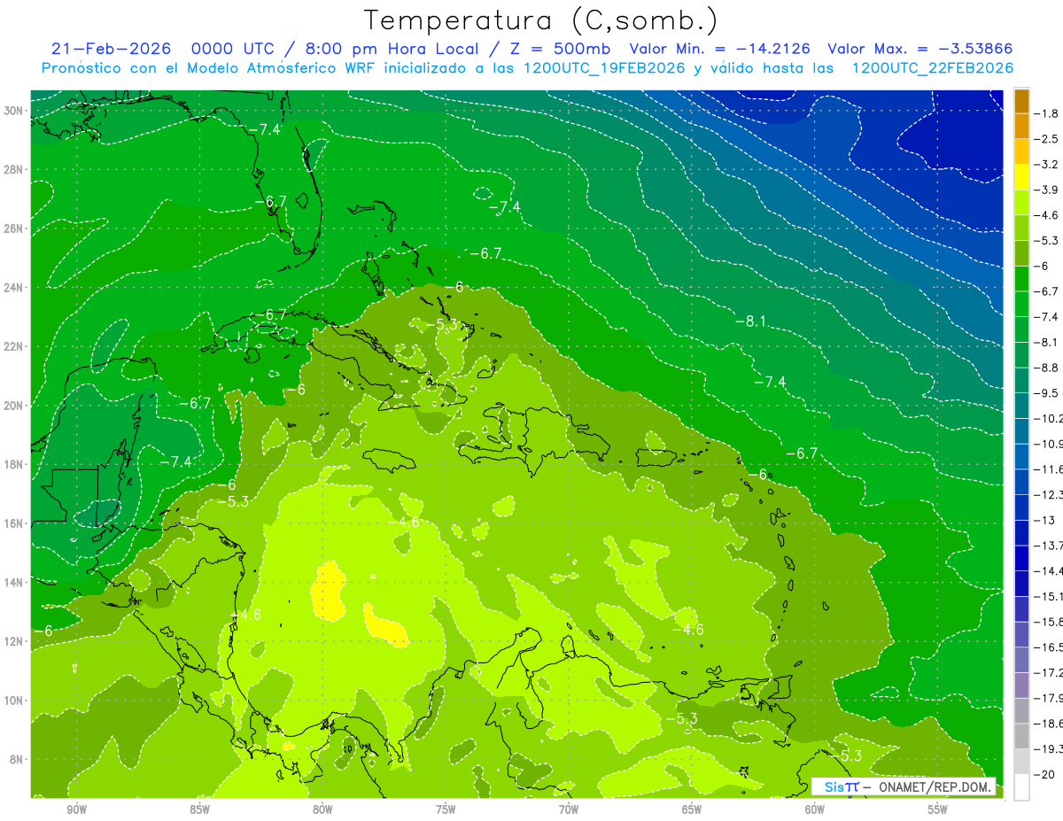Click the "ONAMET/REP.DOM." credit box
Image resolution: width=1063 pixels, height=821 pixels.
pos(936,786)
